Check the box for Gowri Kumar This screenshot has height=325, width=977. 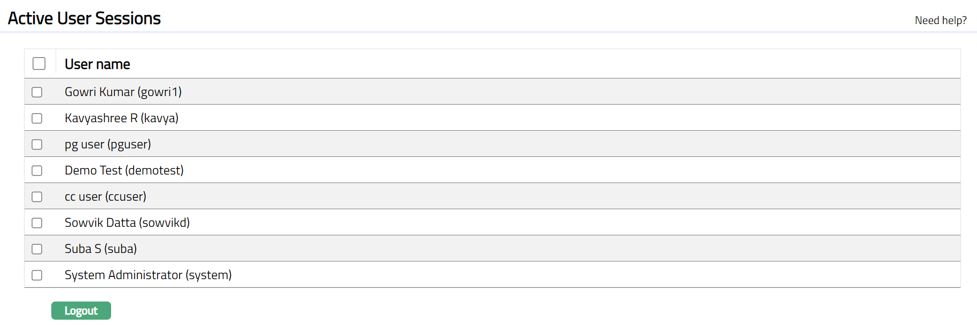[x=37, y=92]
